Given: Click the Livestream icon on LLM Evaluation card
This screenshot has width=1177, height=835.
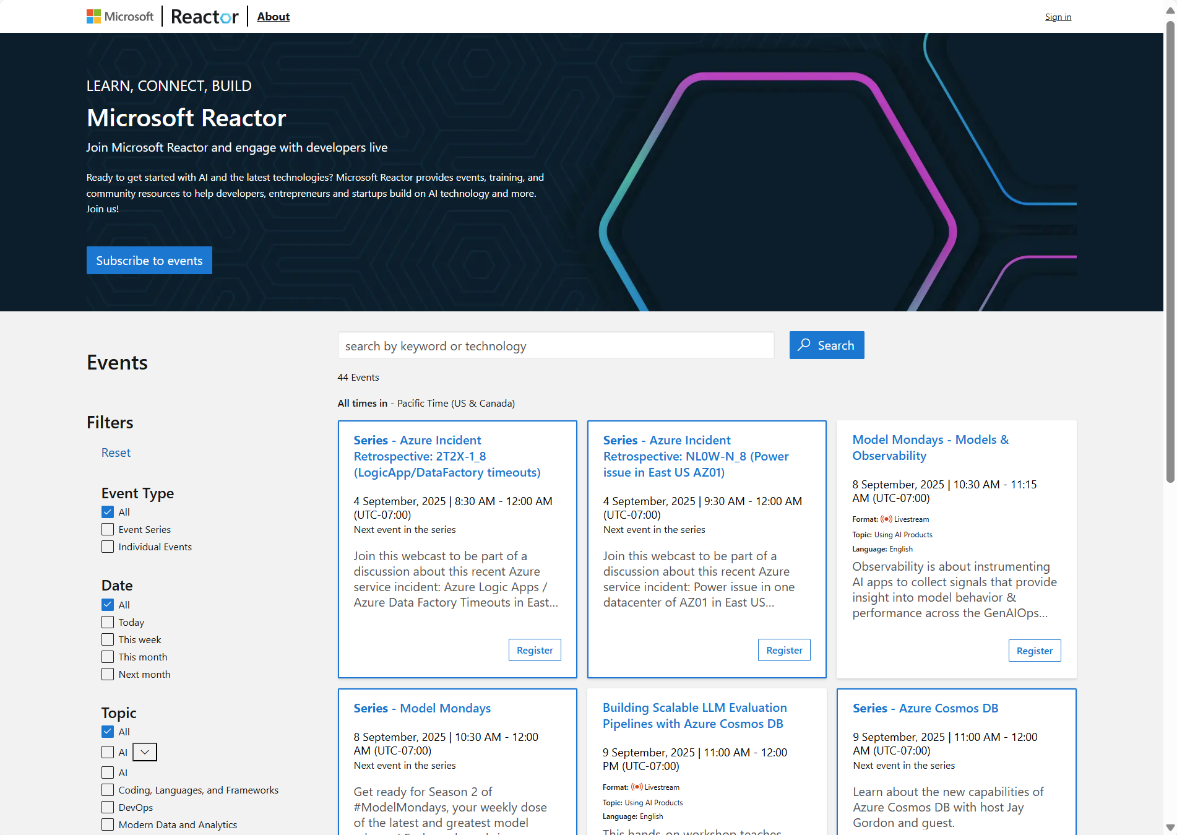Looking at the screenshot, I should point(637,787).
